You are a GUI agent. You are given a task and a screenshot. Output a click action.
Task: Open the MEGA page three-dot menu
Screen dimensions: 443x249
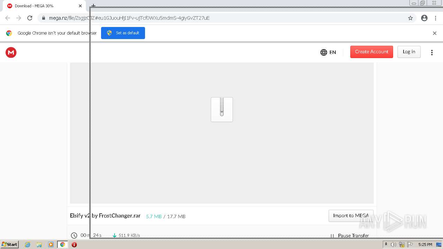[x=432, y=53]
